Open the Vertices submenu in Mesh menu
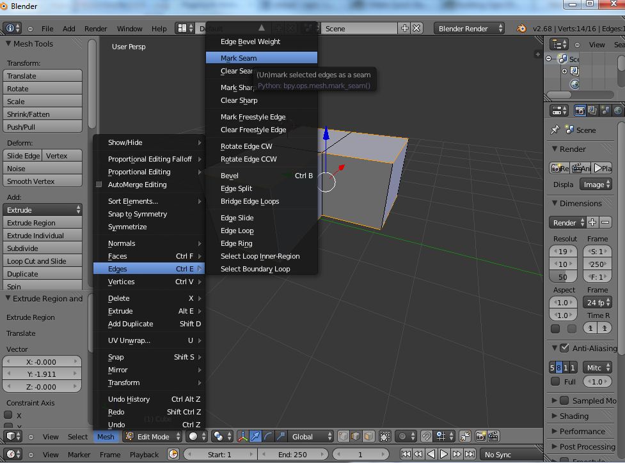 [x=149, y=282]
